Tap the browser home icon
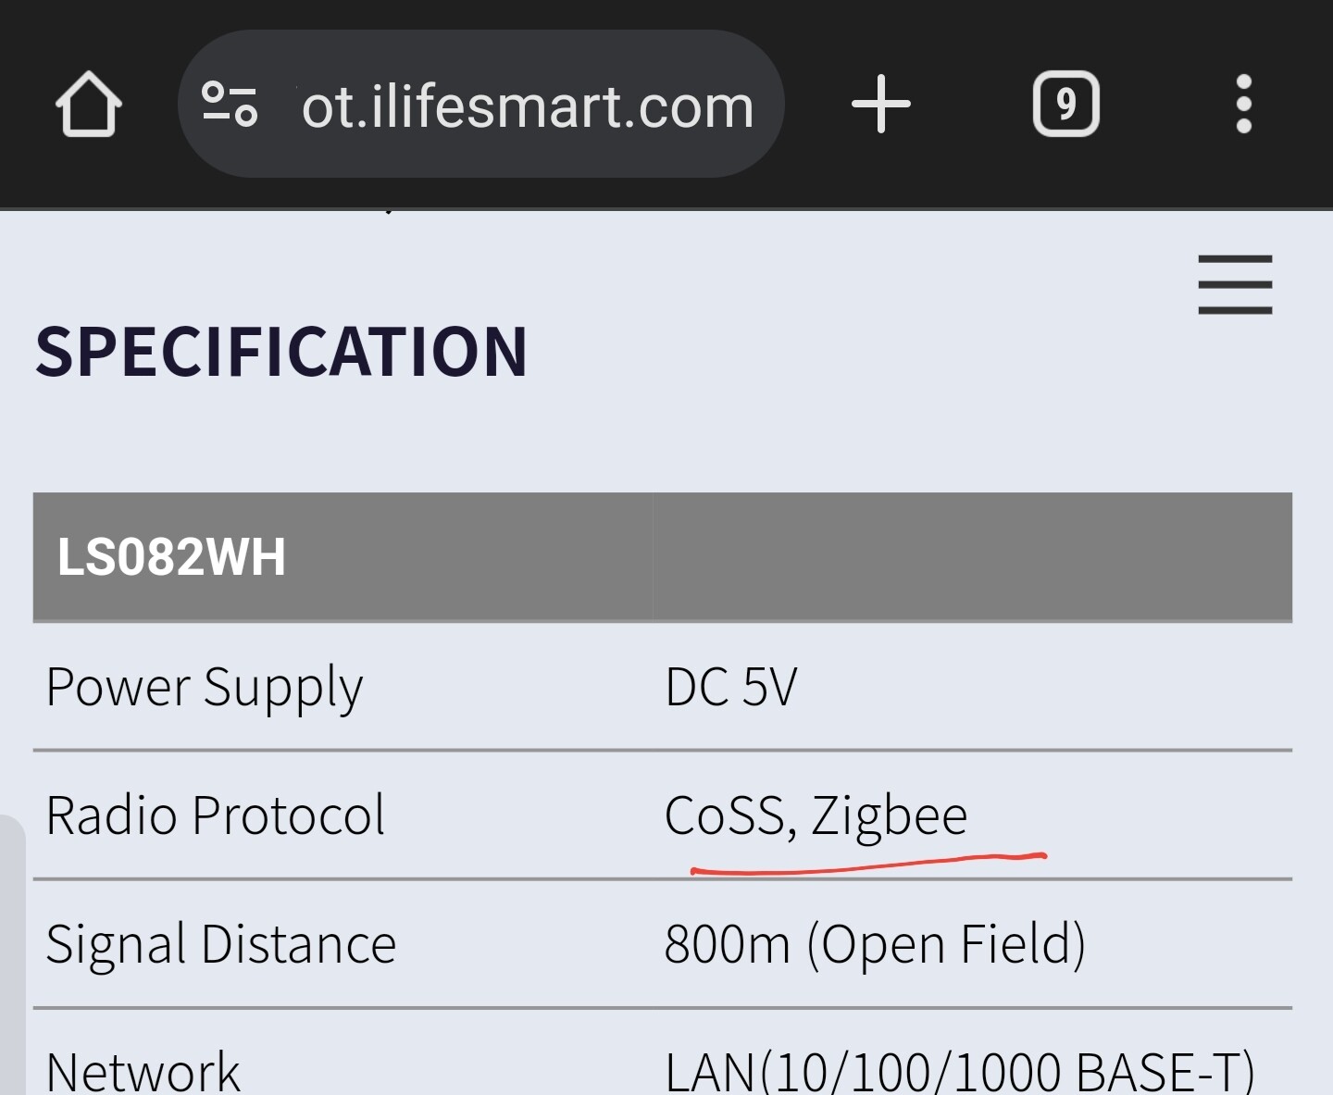The image size is (1333, 1095). [x=88, y=104]
